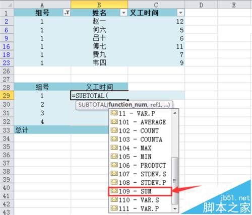Screen dimensions: 252x215
Task: Select column D header
Action: [201, 5]
